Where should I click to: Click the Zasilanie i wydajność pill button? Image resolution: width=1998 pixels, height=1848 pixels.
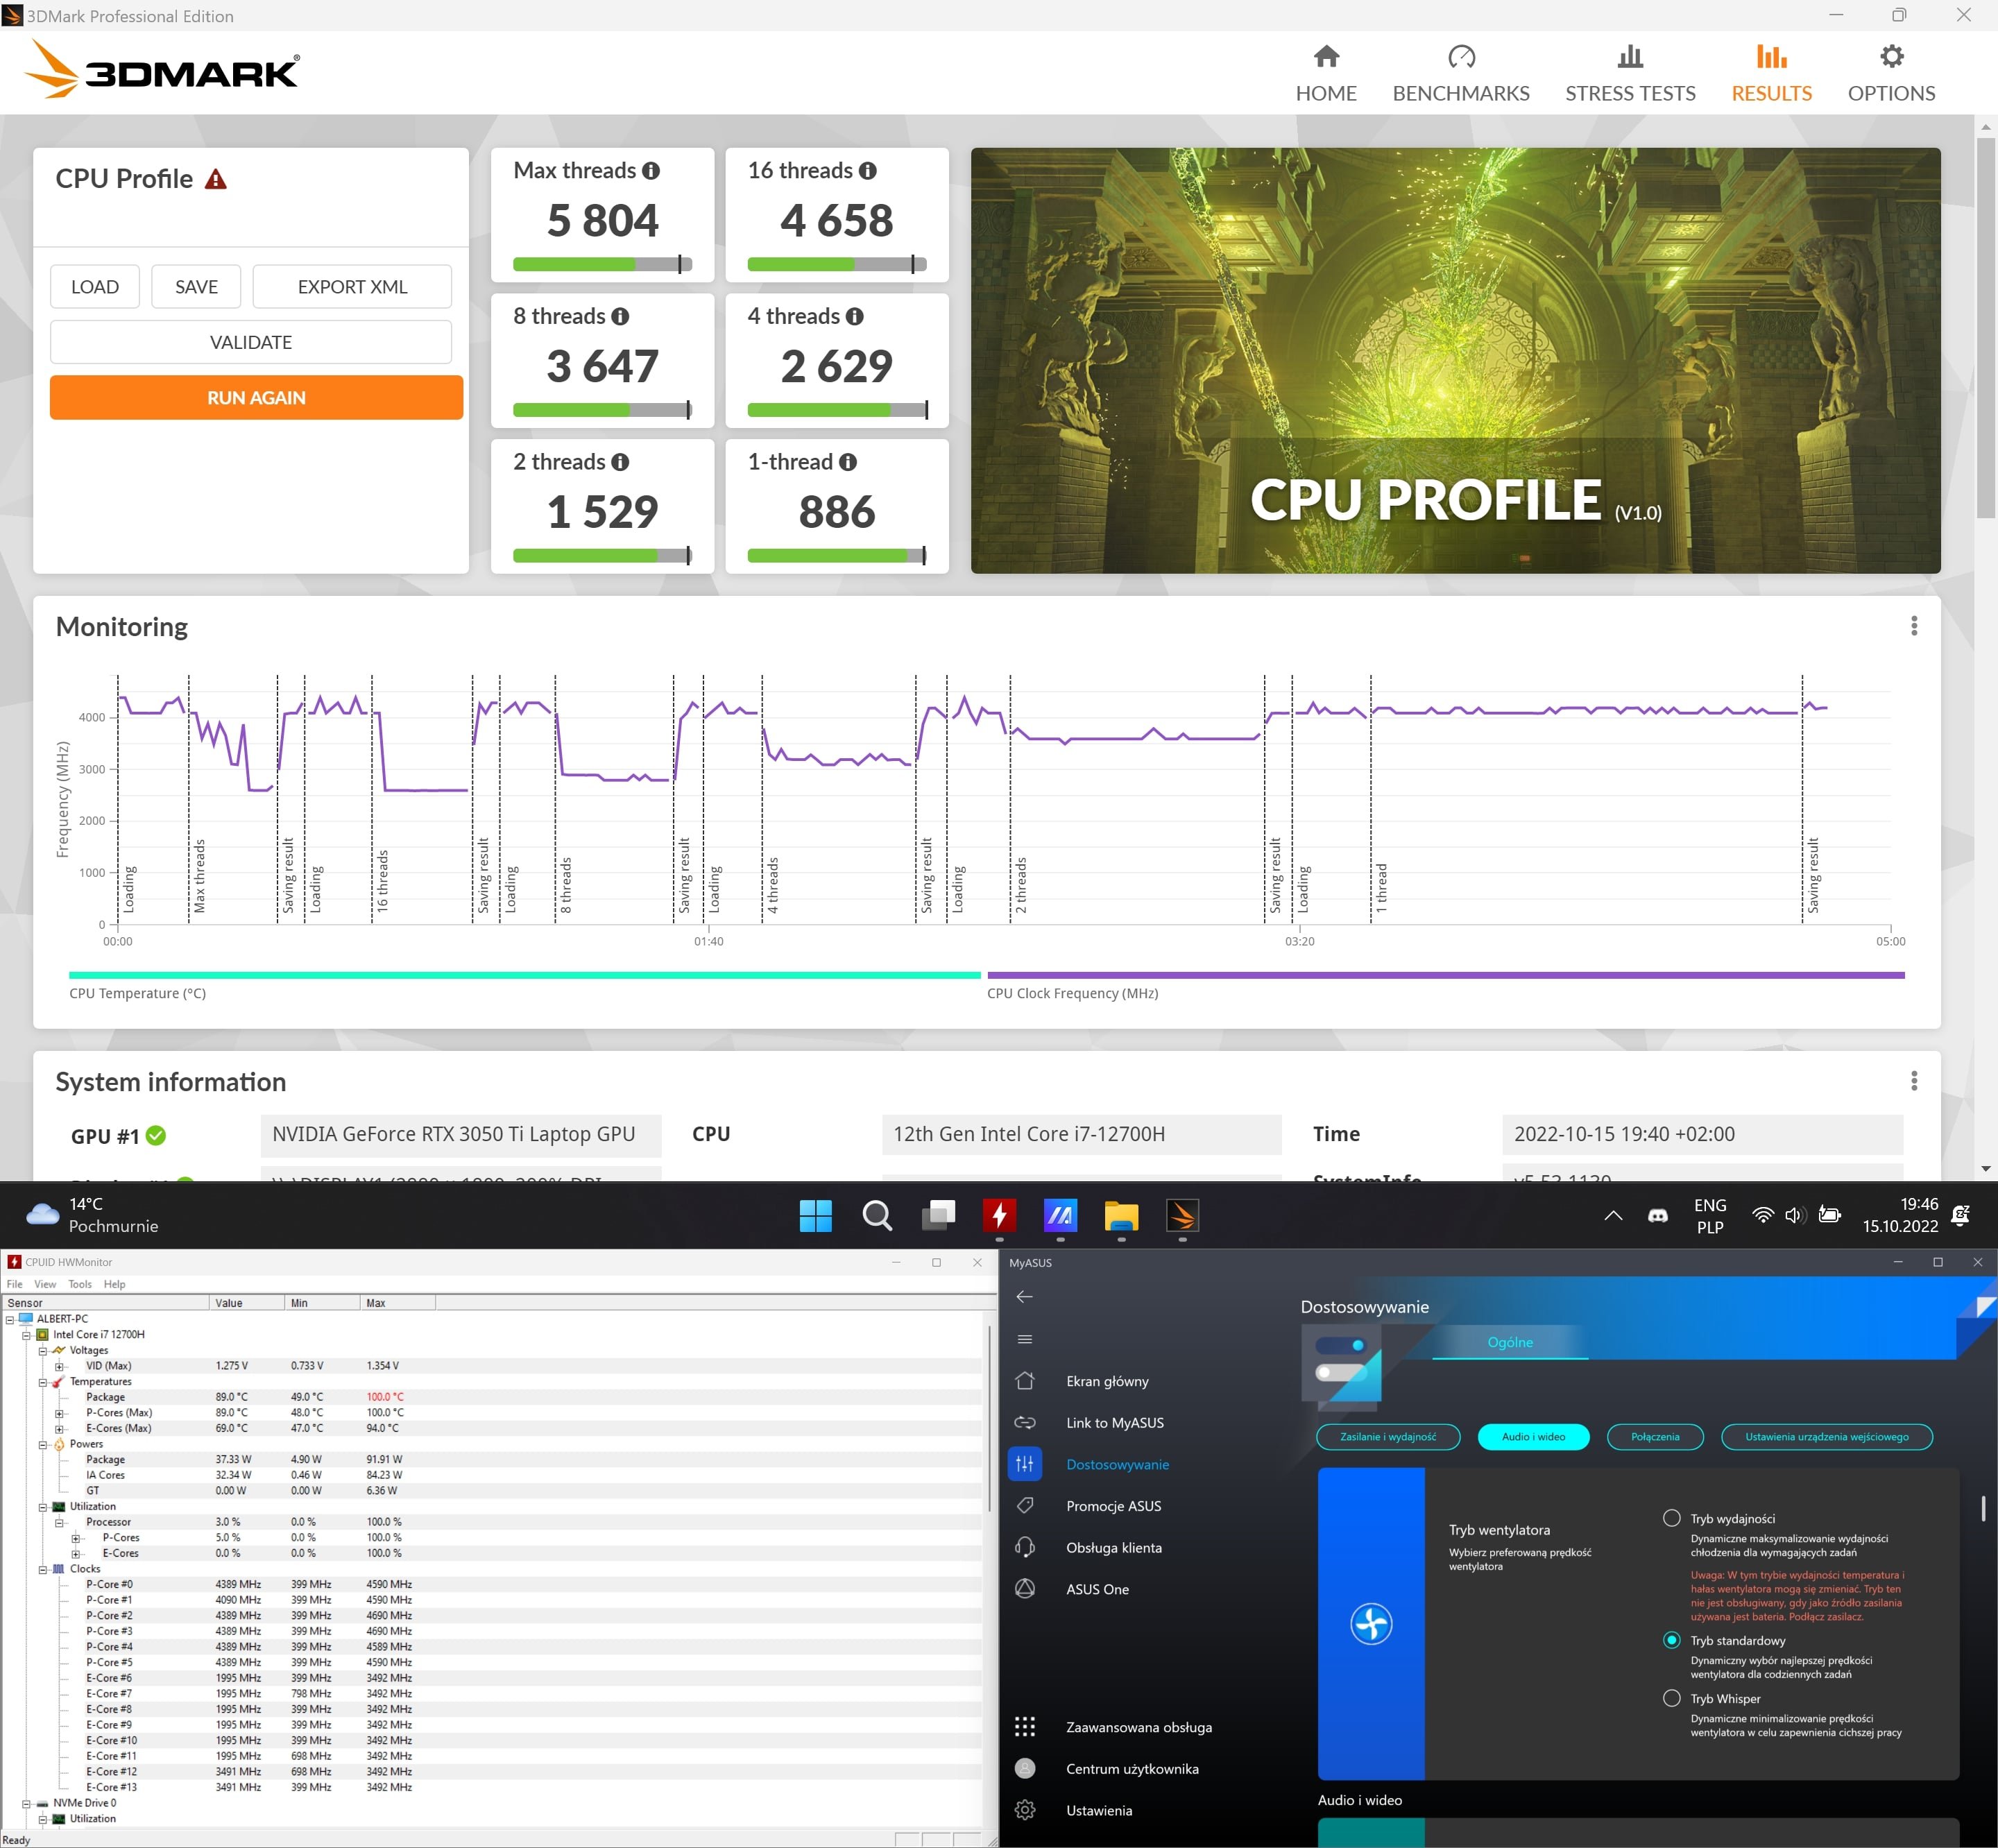coord(1388,1437)
